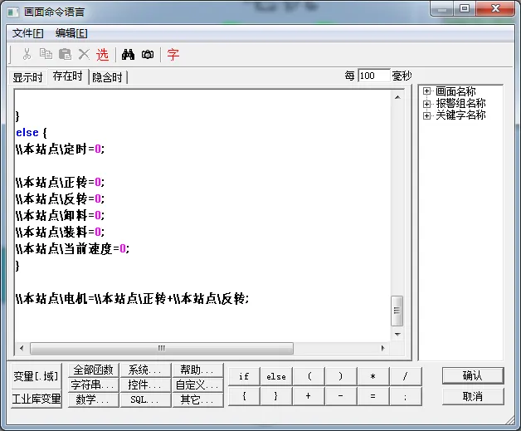The width and height of the screenshot is (521, 431).
Task: Click the camera-shaped toolbar icon
Action: point(148,54)
